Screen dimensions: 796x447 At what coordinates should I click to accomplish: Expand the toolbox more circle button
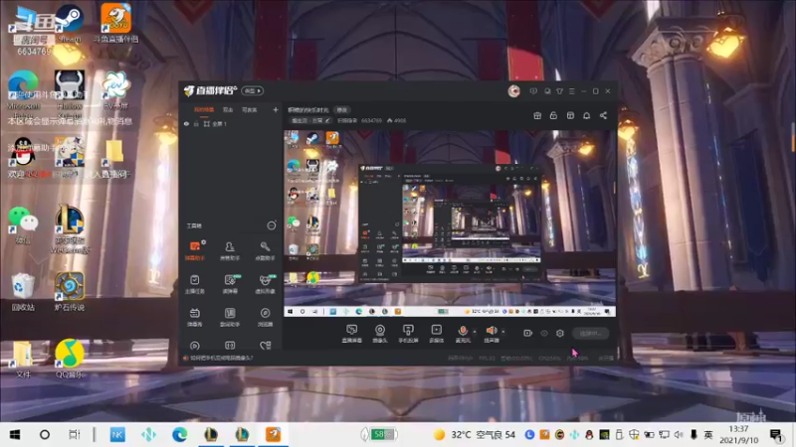(x=272, y=225)
